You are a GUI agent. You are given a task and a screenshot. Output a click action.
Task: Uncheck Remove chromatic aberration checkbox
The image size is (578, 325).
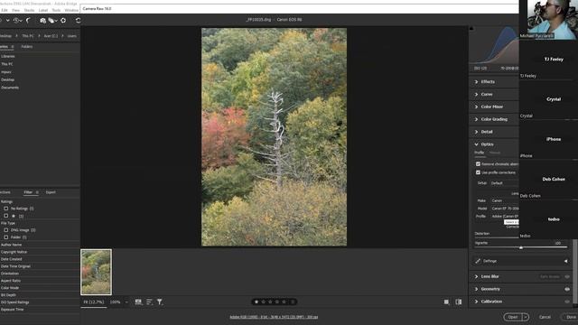click(478, 164)
